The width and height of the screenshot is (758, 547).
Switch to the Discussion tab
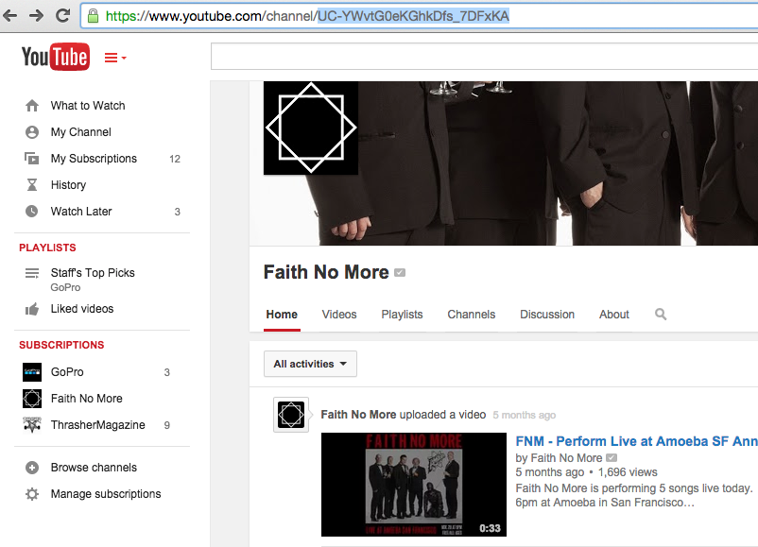click(x=547, y=315)
